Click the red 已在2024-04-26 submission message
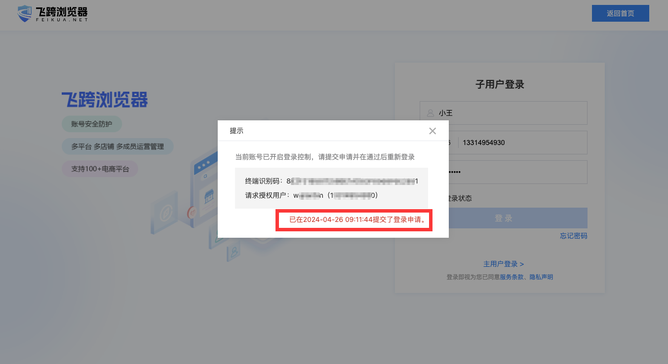This screenshot has height=364, width=668. click(x=357, y=219)
